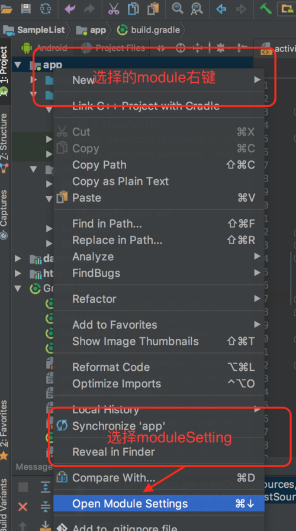296x531 pixels.
Task: Open the Refactor submenu
Action: point(159,299)
